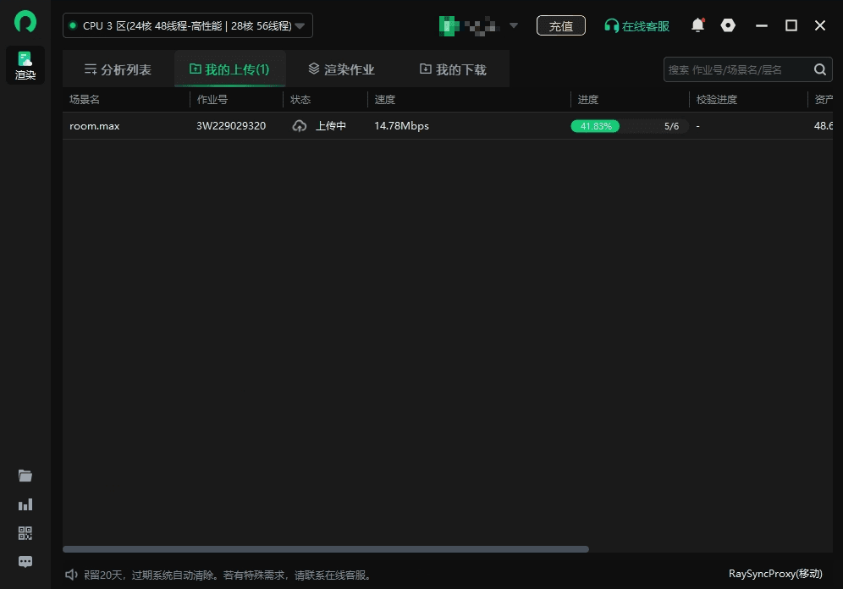Image resolution: width=843 pixels, height=589 pixels.
Task: Click the render icon in left sidebar
Action: click(x=25, y=64)
